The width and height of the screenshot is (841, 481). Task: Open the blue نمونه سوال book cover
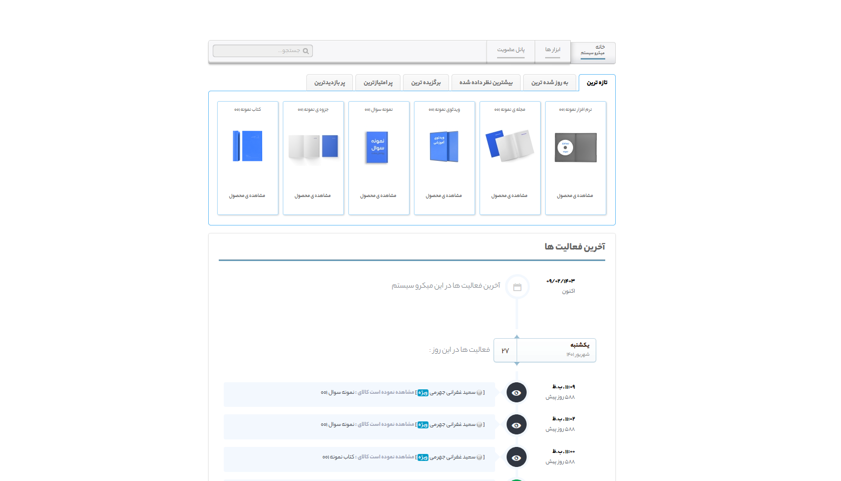(378, 147)
